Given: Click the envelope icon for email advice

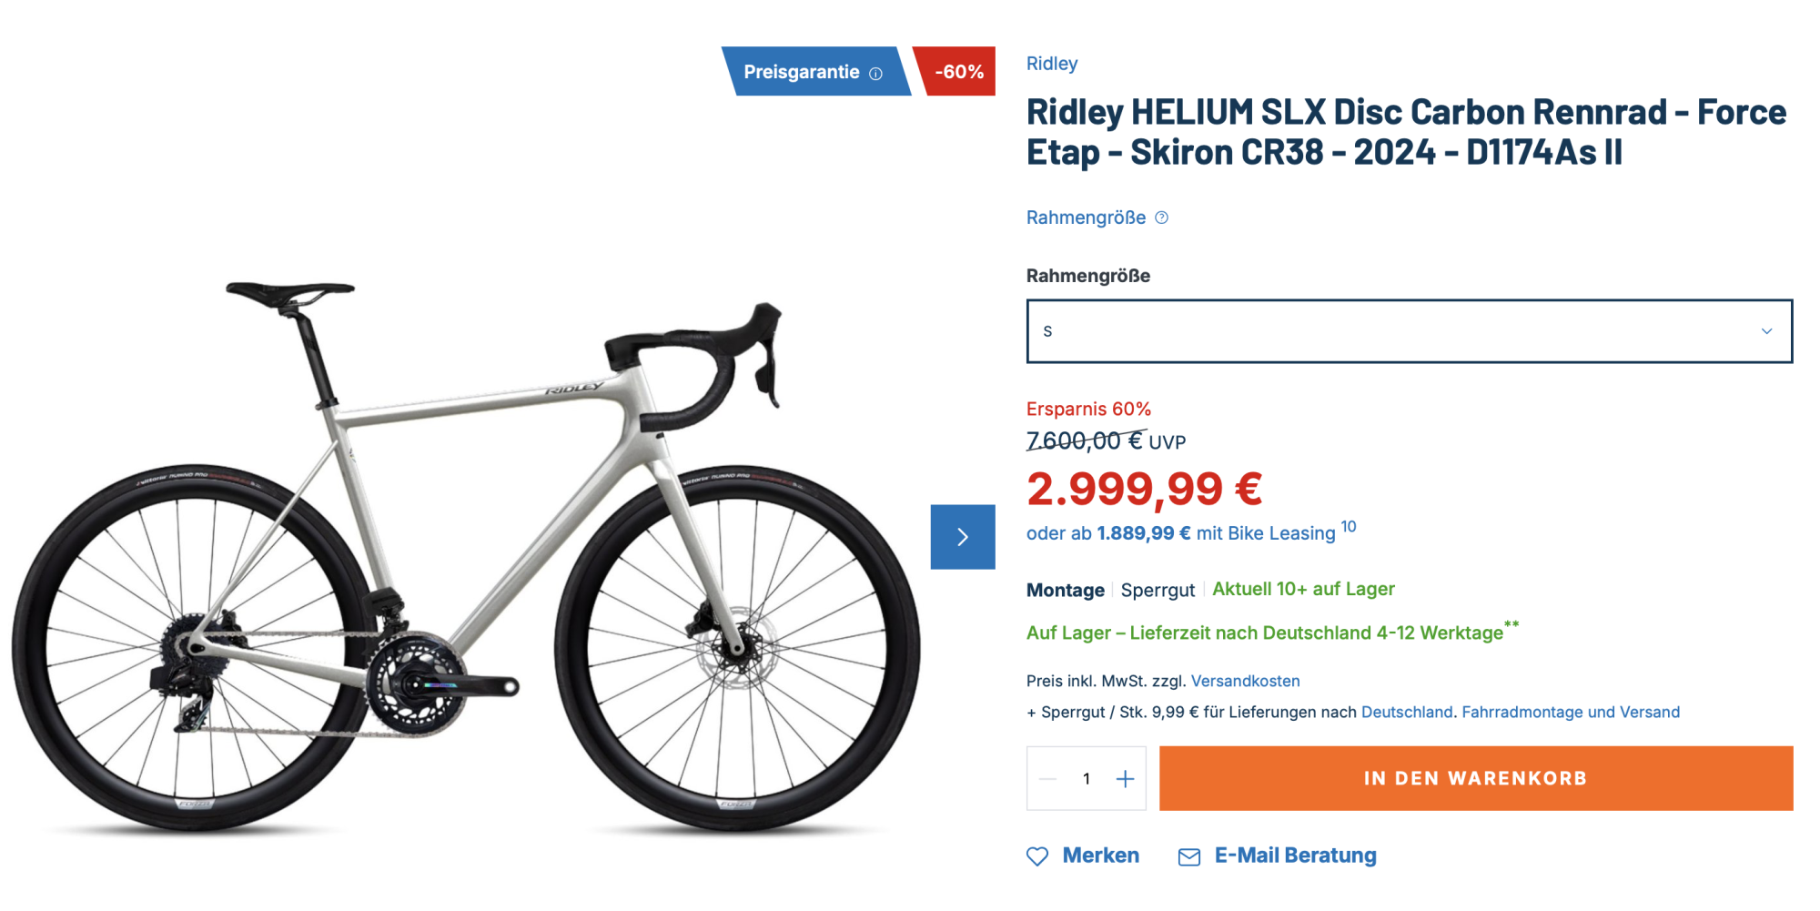Looking at the screenshot, I should [x=1188, y=856].
